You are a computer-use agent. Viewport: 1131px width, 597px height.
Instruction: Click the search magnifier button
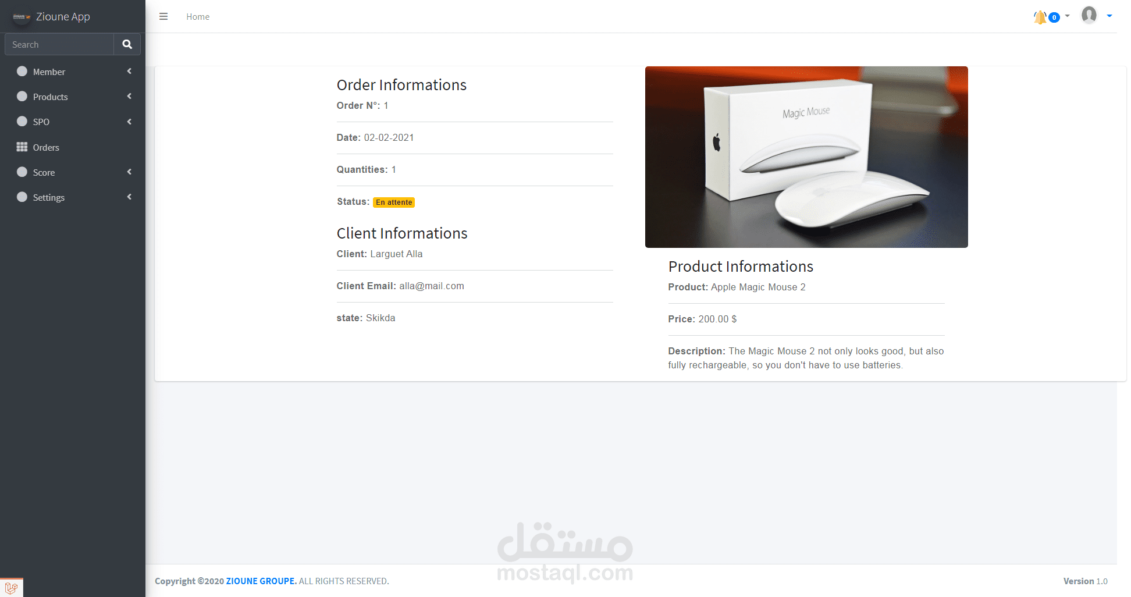127,44
